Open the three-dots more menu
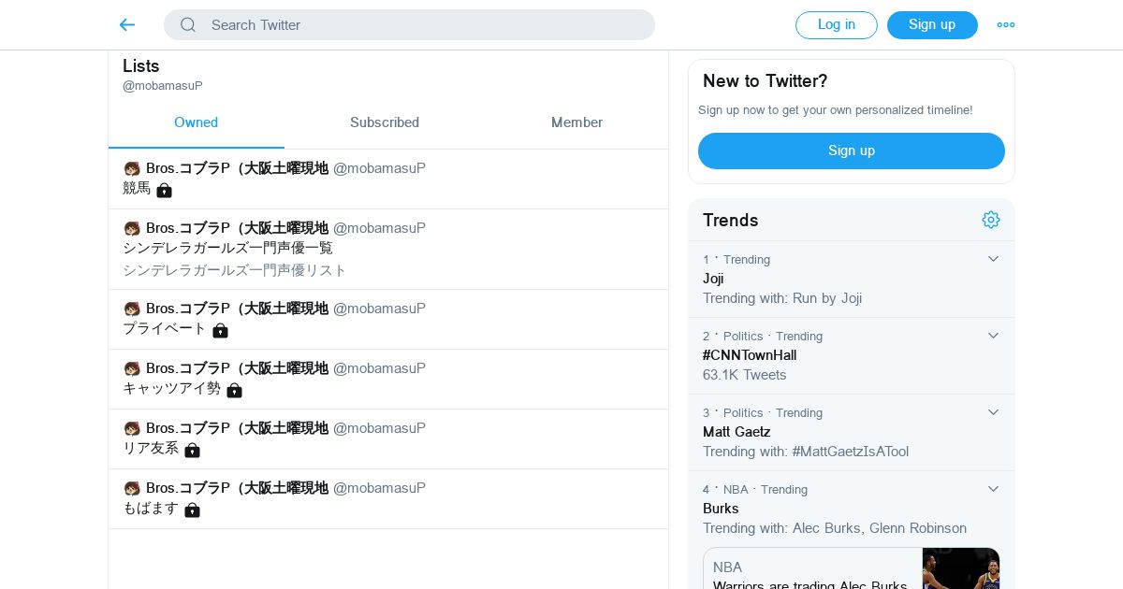 [1006, 25]
